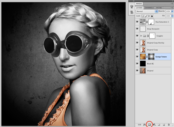Image resolution: width=174 pixels, height=127 pixels.
Task: Open the fx layer style menu
Action: (x=144, y=125)
